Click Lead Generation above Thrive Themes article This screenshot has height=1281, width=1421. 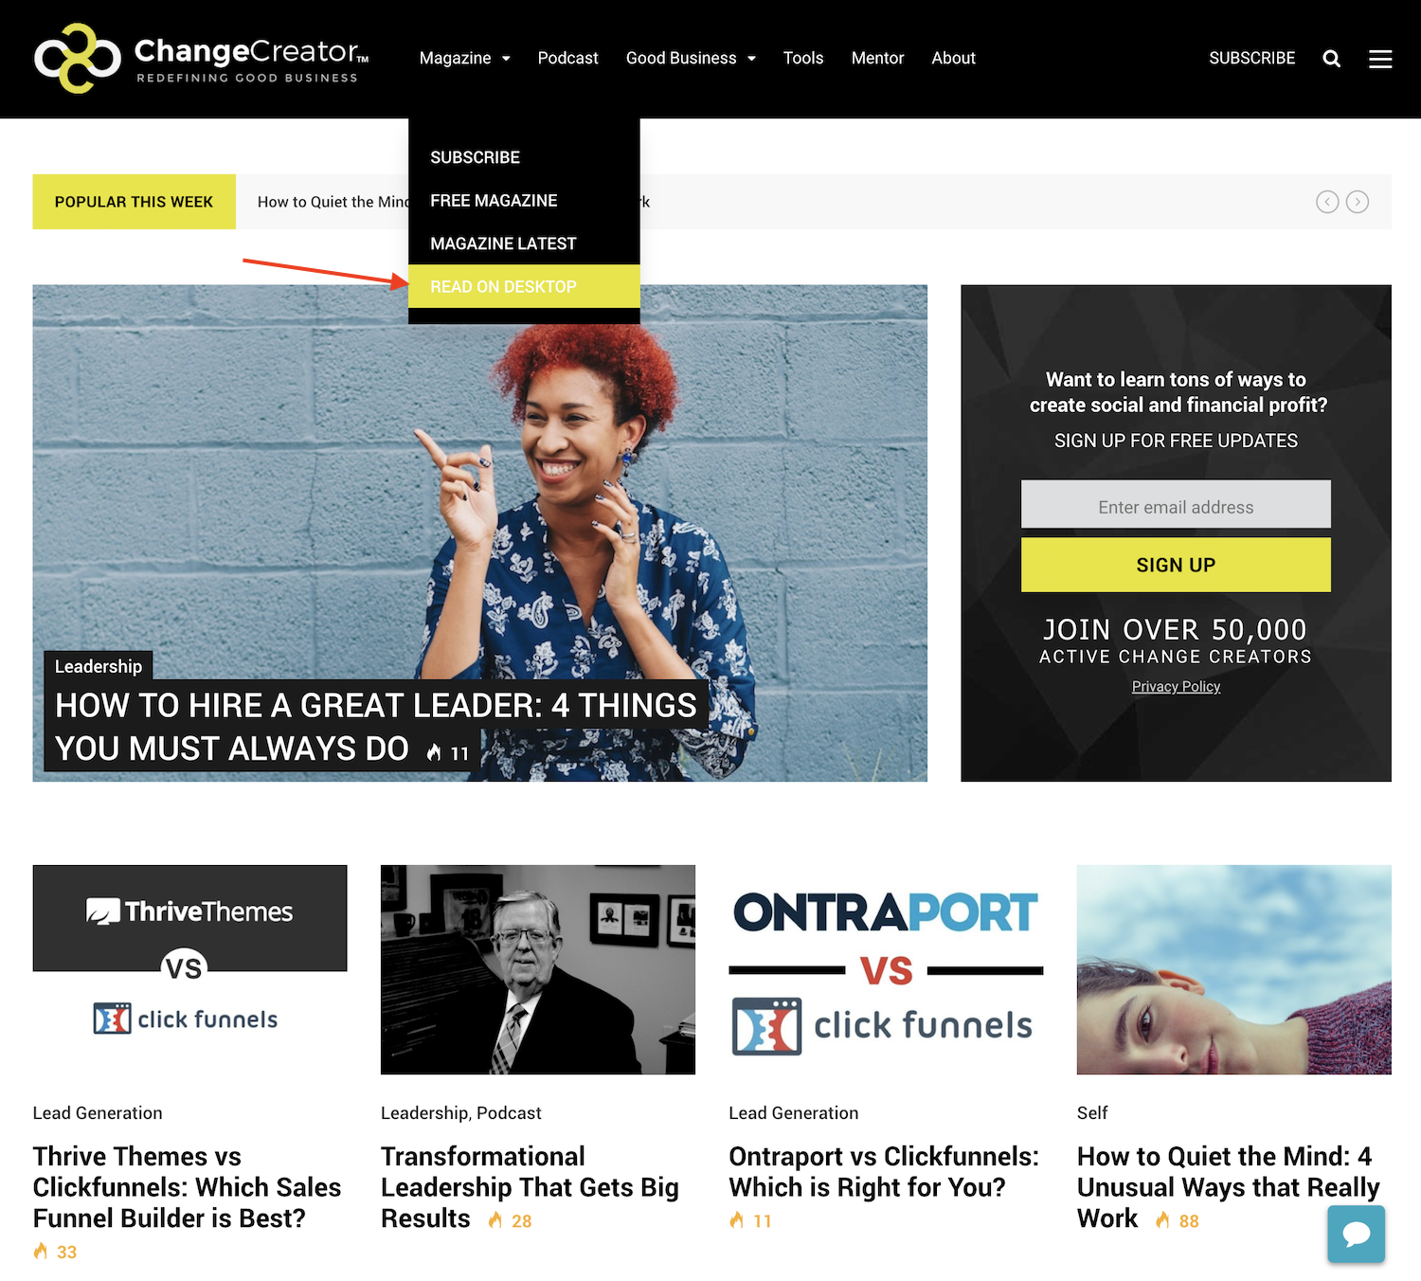pyautogui.click(x=98, y=1113)
